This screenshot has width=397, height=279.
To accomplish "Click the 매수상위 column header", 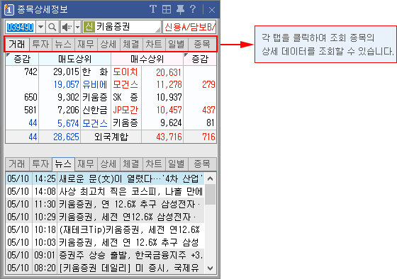I will (x=147, y=59).
